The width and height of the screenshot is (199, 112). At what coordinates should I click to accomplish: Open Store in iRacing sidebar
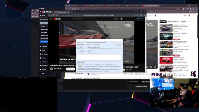coord(42,50)
